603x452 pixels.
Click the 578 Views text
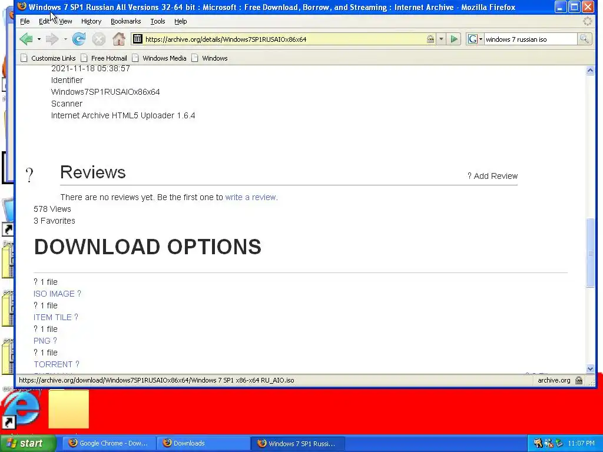click(52, 209)
